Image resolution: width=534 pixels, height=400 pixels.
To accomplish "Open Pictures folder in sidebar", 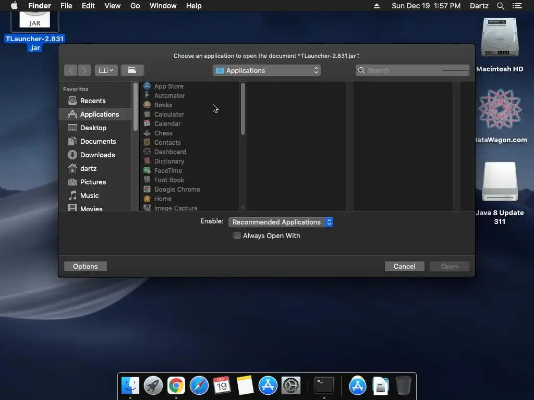I will pyautogui.click(x=87, y=182).
